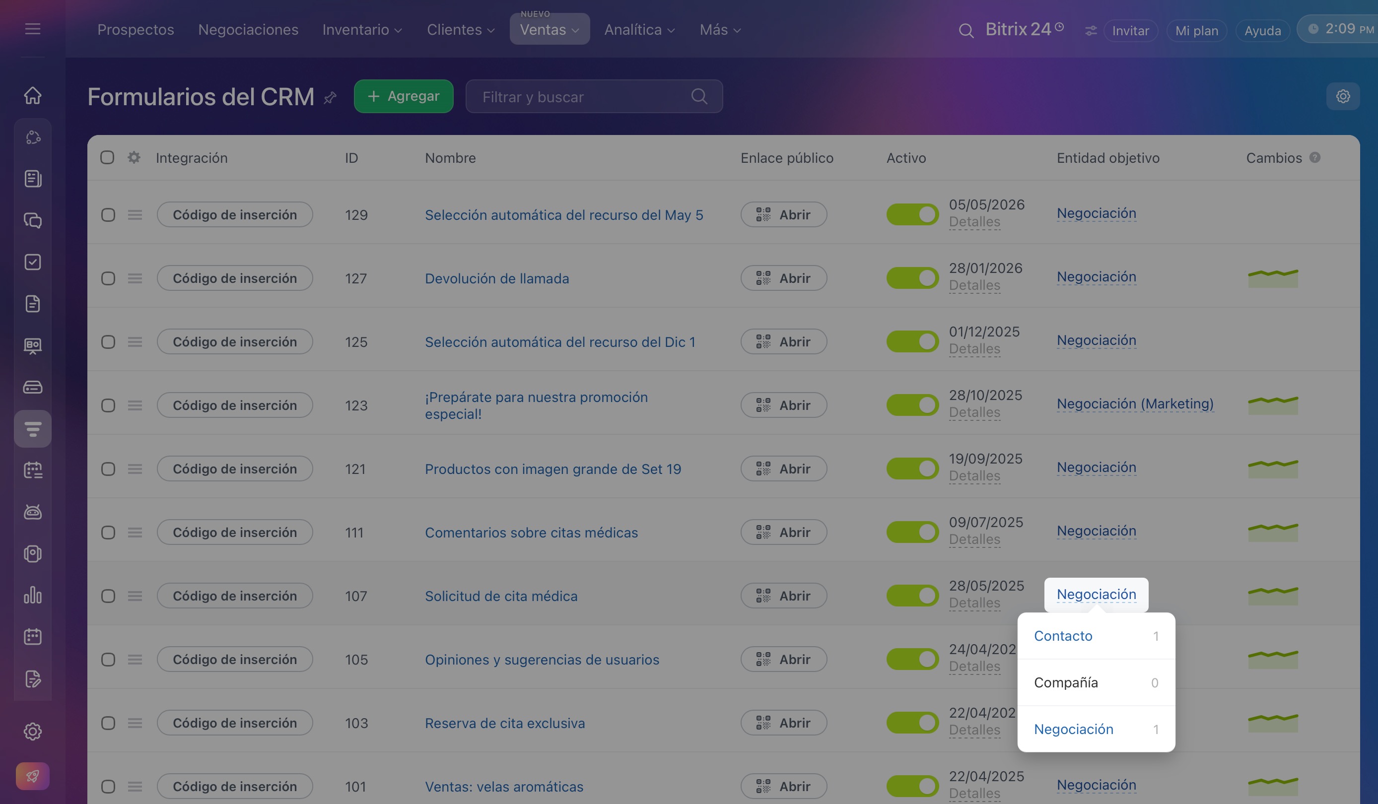Screen dimensions: 1378x804
Task: Open page settings gear at top right
Action: [1343, 96]
